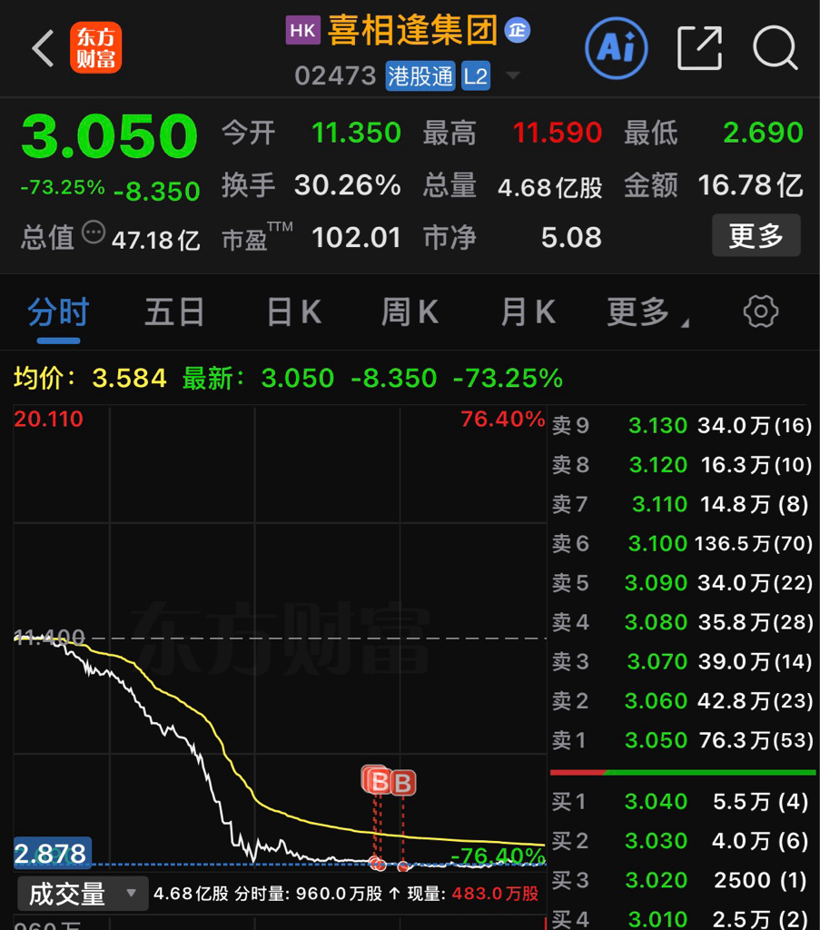
Task: Expand stock switcher arrow beside L2
Action: pos(512,75)
